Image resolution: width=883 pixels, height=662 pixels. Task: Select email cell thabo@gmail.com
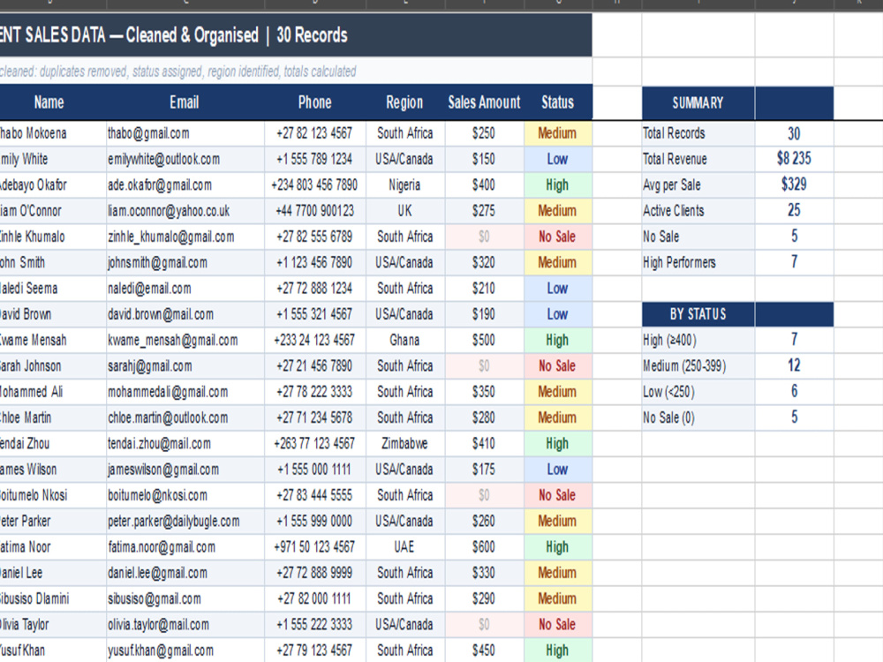click(185, 133)
